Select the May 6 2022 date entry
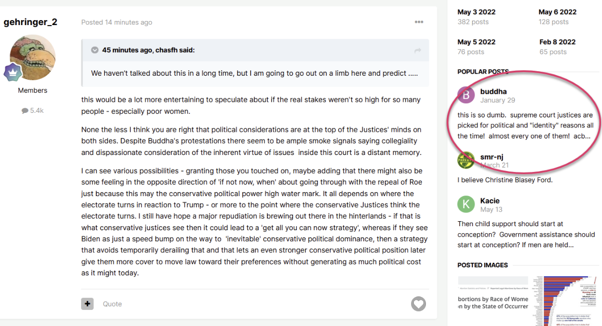 coord(557,12)
